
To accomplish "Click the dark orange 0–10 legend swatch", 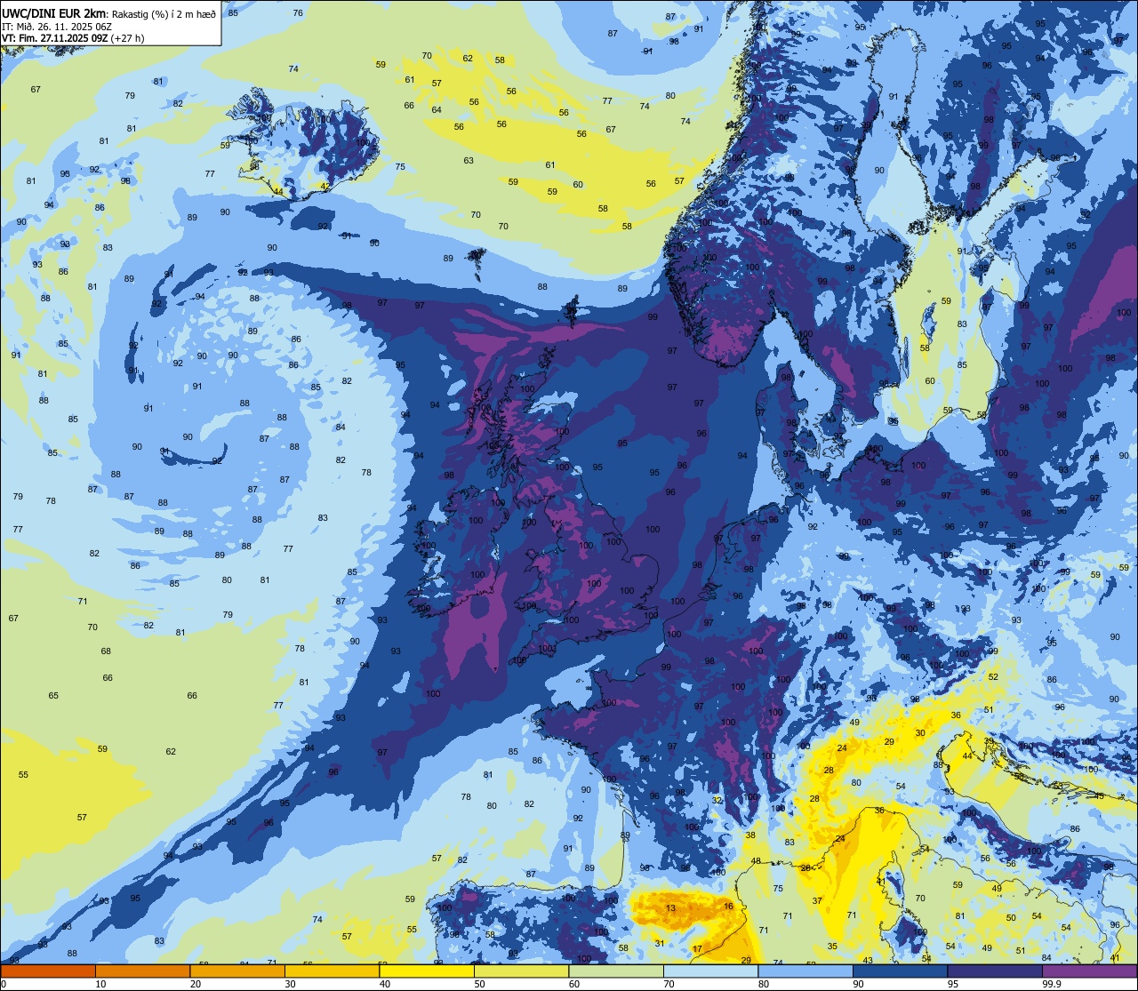I will click(49, 971).
